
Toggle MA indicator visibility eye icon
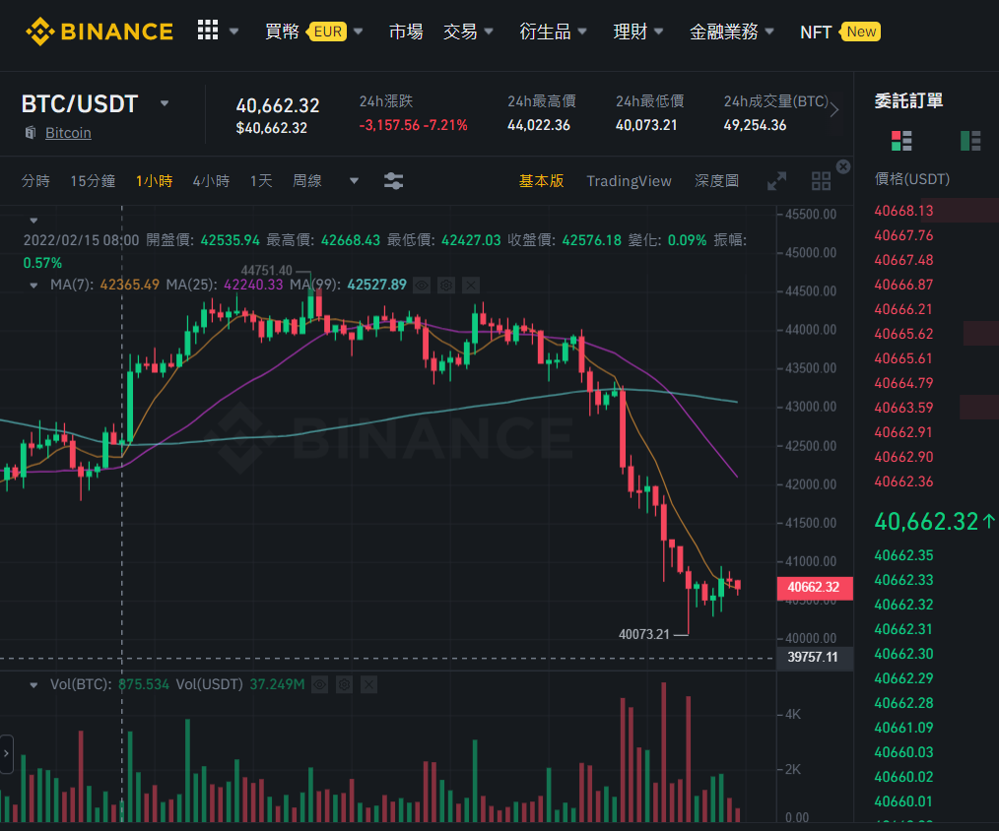click(x=422, y=286)
